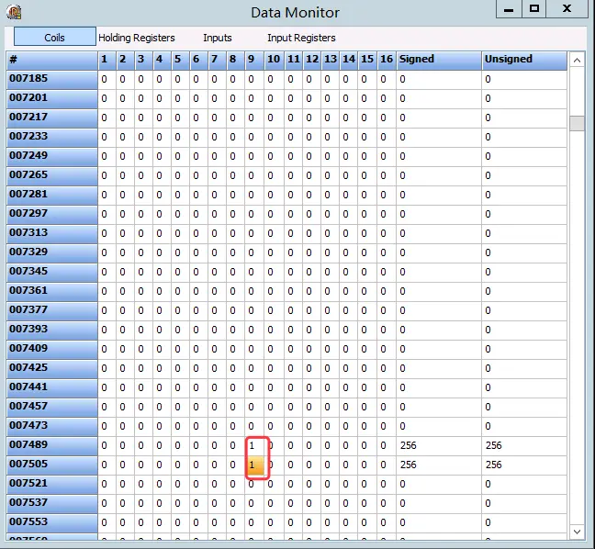
Task: Click column header 16
Action: (387, 59)
